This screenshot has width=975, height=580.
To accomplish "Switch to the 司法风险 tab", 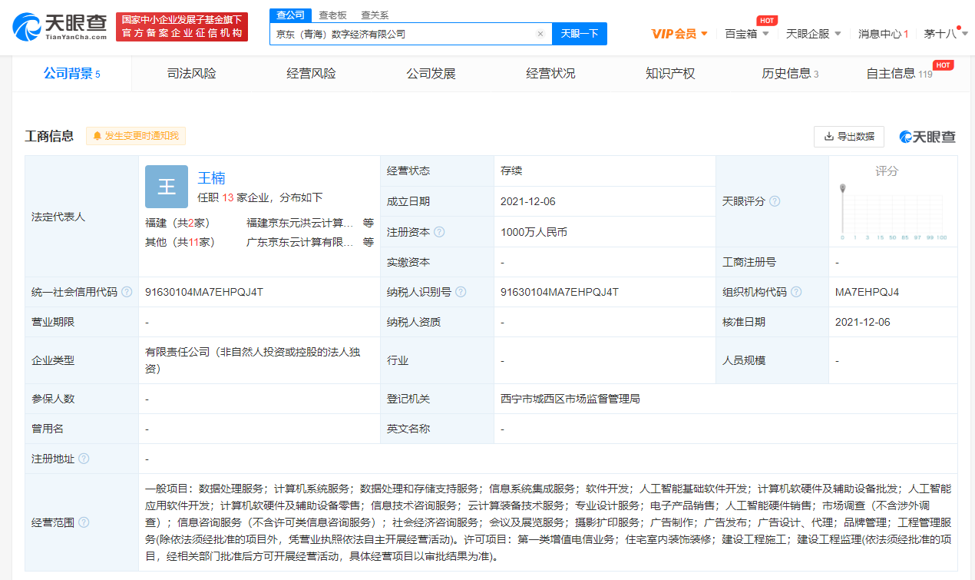I will [192, 74].
